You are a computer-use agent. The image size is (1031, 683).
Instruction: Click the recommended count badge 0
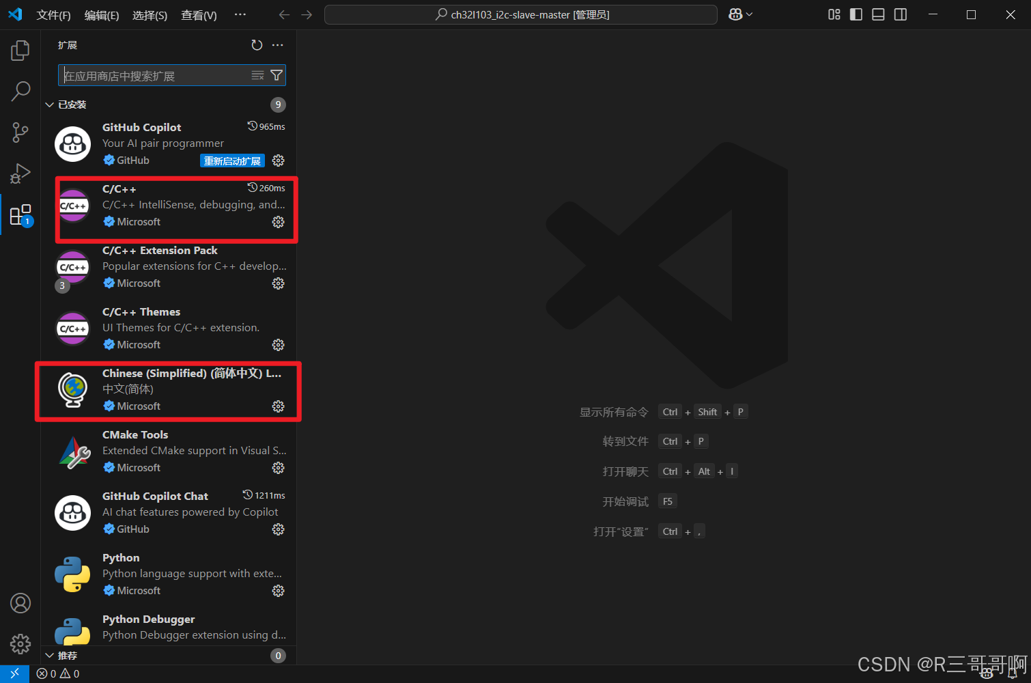pos(278,656)
